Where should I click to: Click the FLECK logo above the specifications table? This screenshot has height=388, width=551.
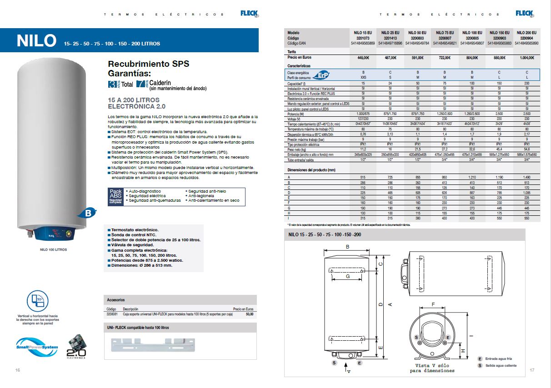coord(525,14)
